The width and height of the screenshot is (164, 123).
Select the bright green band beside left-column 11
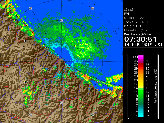tap(141, 92)
